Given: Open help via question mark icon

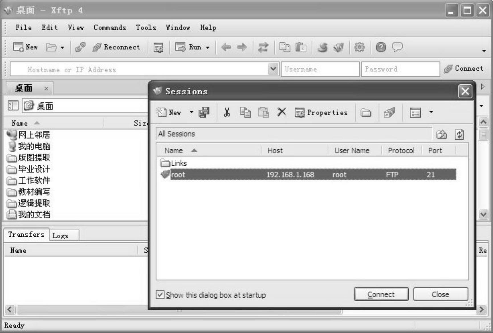Looking at the screenshot, I should tap(381, 47).
